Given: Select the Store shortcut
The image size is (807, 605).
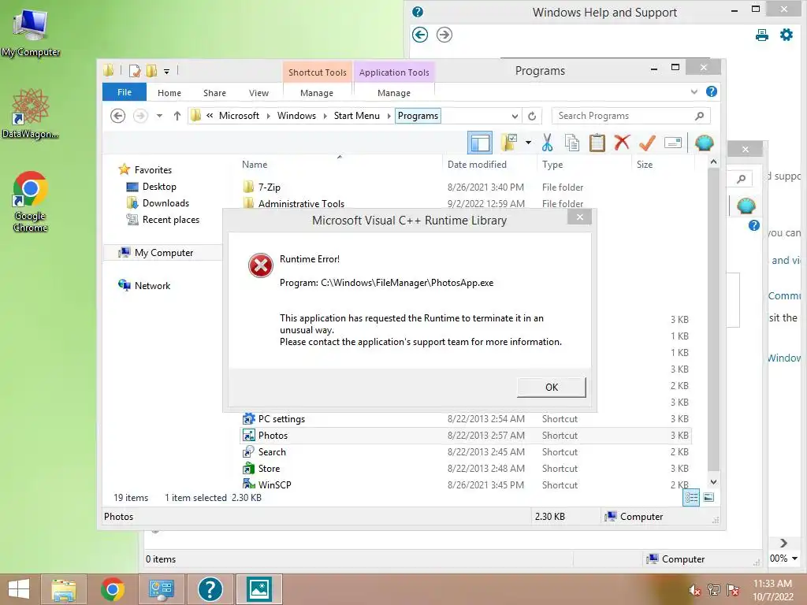Looking at the screenshot, I should pyautogui.click(x=269, y=468).
